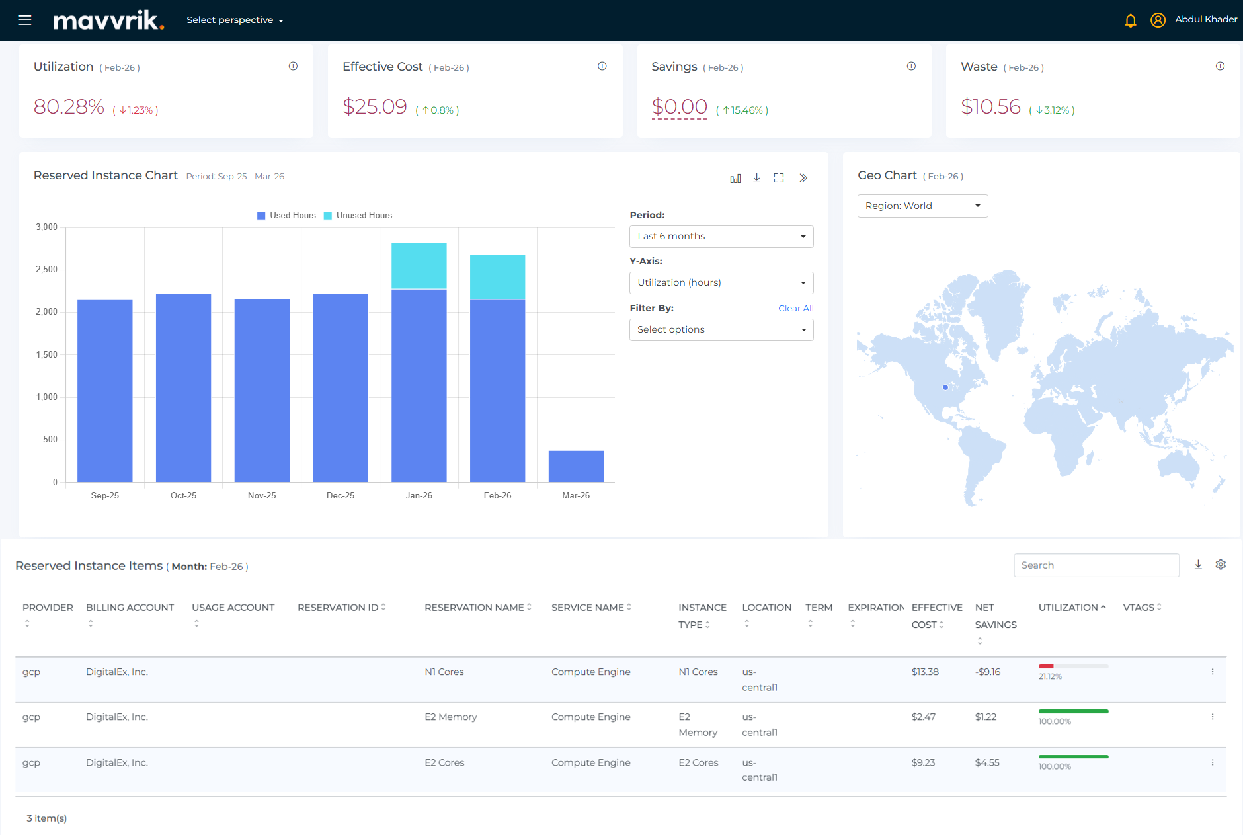
Task: Open the Y-Axis Utilization (hours) dropdown
Action: pyautogui.click(x=721, y=283)
